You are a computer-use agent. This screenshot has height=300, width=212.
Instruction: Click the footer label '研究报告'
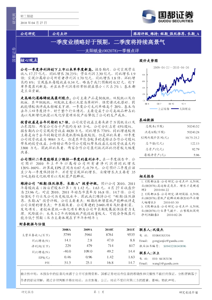coord(28,292)
